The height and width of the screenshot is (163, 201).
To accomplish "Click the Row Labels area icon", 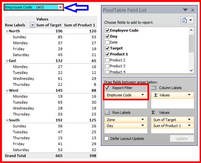I will pos(107,113).
